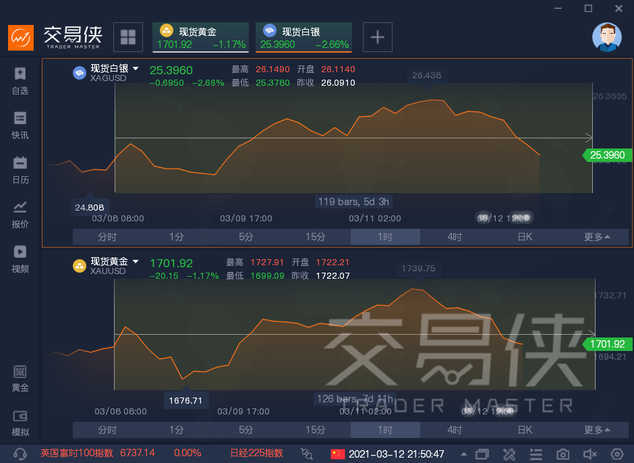
Task: Select 分时 timeframe on silver chart
Action: (x=107, y=237)
